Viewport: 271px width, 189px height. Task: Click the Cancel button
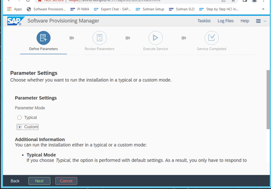pos(66,181)
